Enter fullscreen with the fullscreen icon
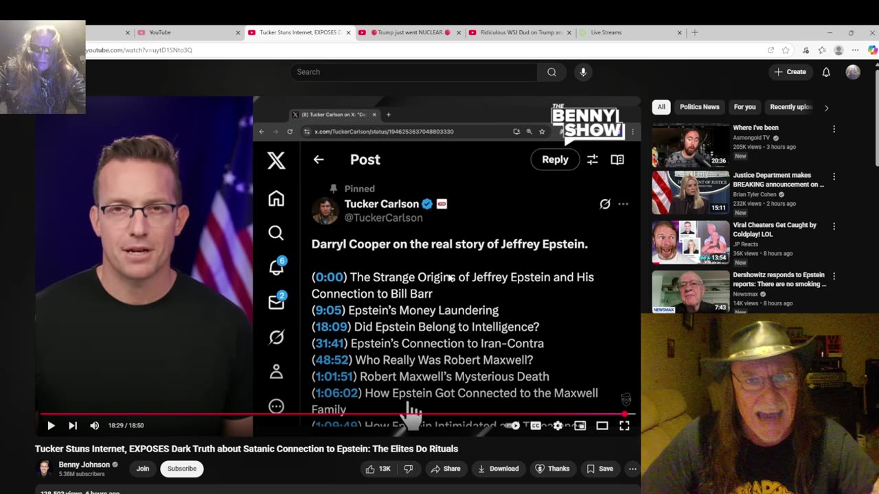 pos(624,425)
